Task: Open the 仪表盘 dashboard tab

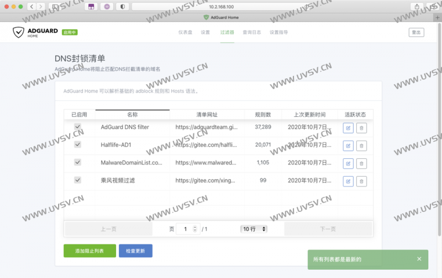Action: click(x=185, y=33)
